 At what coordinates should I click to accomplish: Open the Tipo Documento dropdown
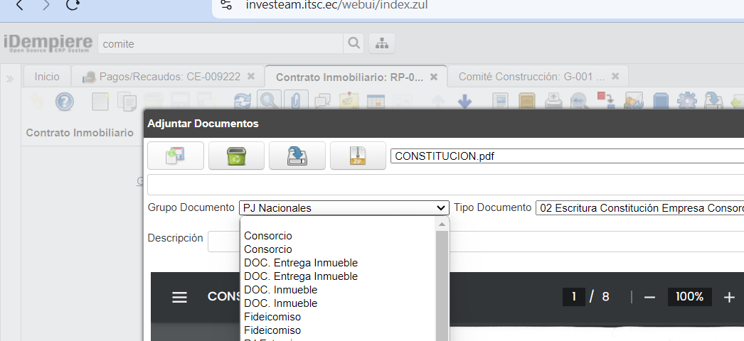pyautogui.click(x=639, y=208)
